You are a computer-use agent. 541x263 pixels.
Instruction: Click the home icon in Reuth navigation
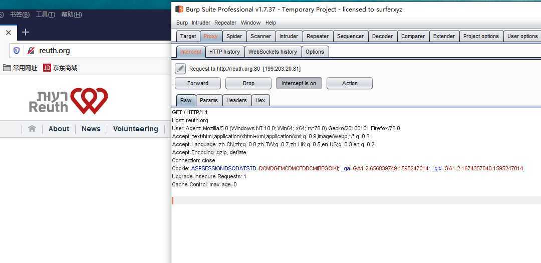point(32,129)
